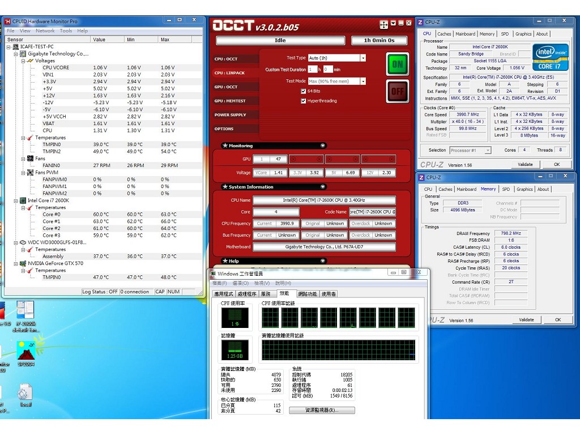Viewport: 580px width, 435px height.
Task: Toggle the 64 Bits checkbox
Action: click(x=304, y=91)
